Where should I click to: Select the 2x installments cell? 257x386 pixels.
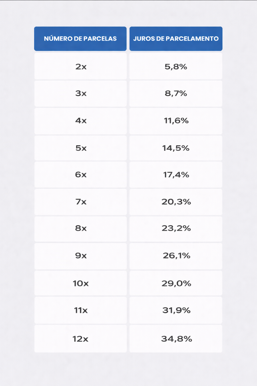81,67
